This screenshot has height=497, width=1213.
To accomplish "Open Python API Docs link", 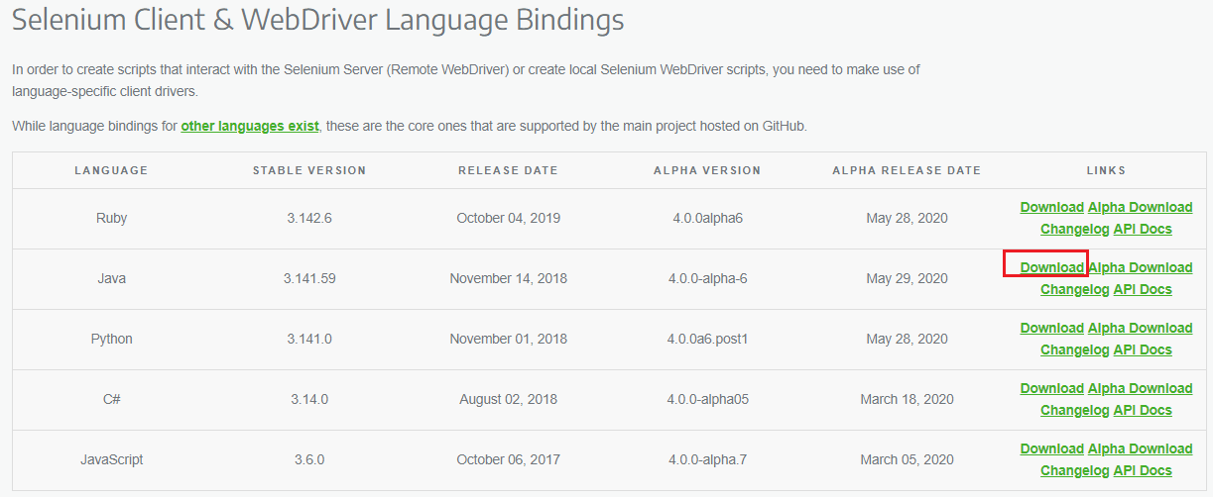I will [1143, 349].
